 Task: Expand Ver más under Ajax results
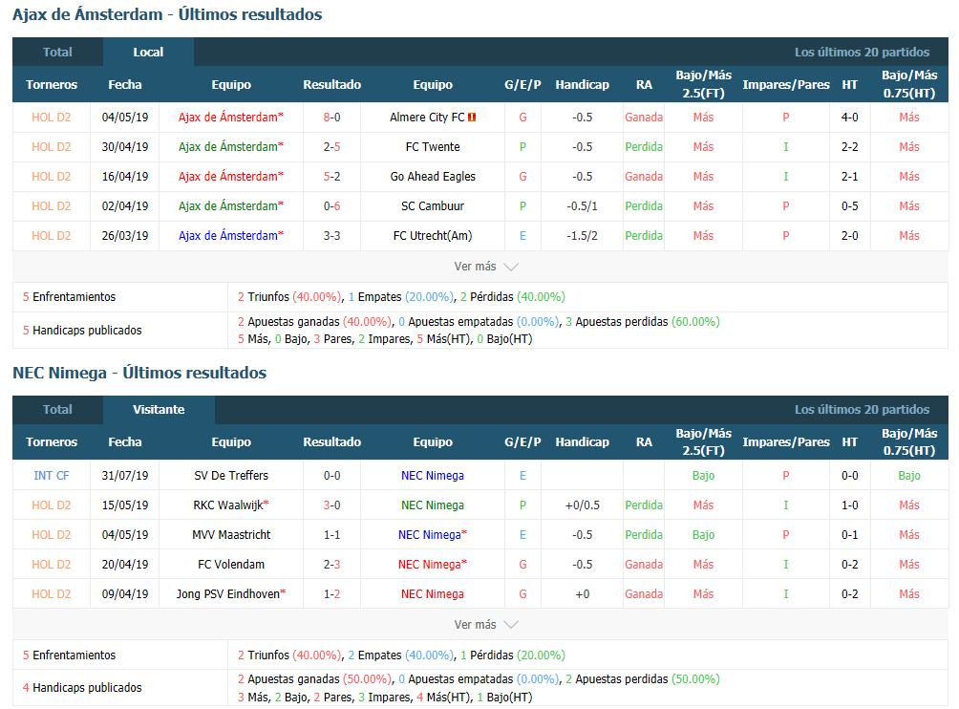(x=485, y=267)
